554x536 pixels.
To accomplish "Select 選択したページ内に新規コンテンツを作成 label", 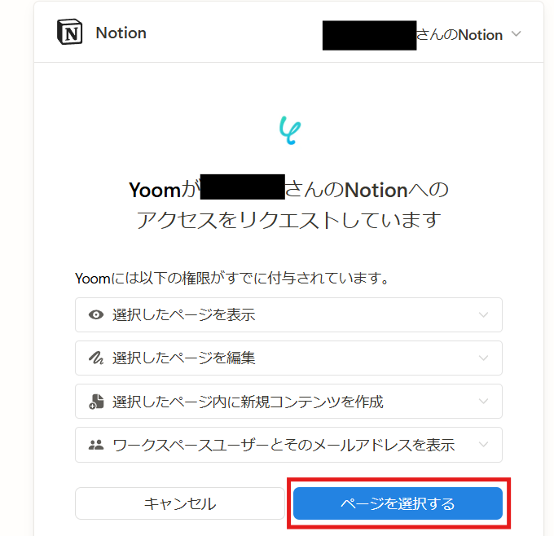I will 248,401.
